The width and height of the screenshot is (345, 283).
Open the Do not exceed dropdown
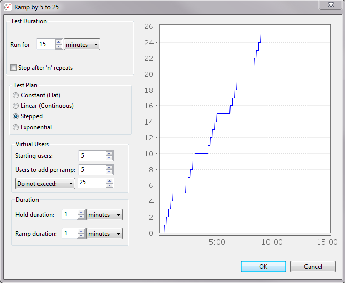pos(45,183)
